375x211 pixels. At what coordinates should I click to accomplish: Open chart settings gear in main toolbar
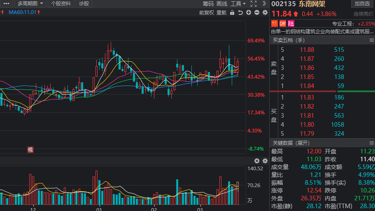tap(265, 12)
